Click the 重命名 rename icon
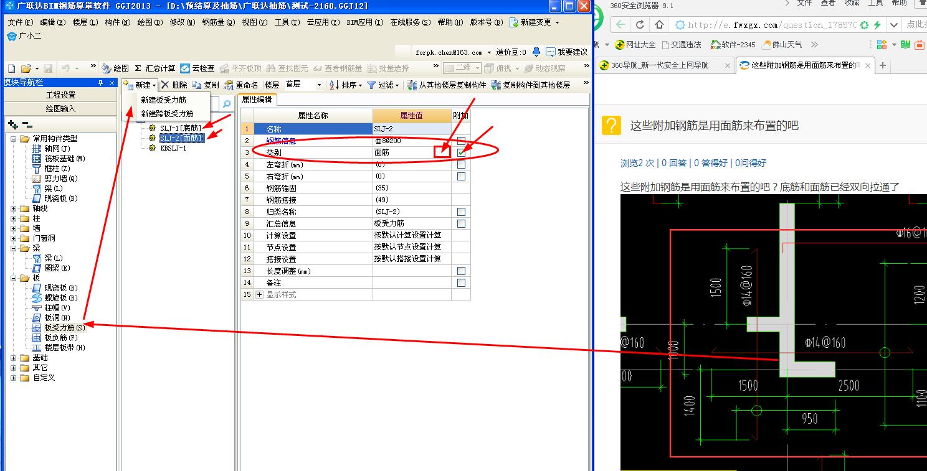Viewport: 927px width, 471px height. coord(229,85)
